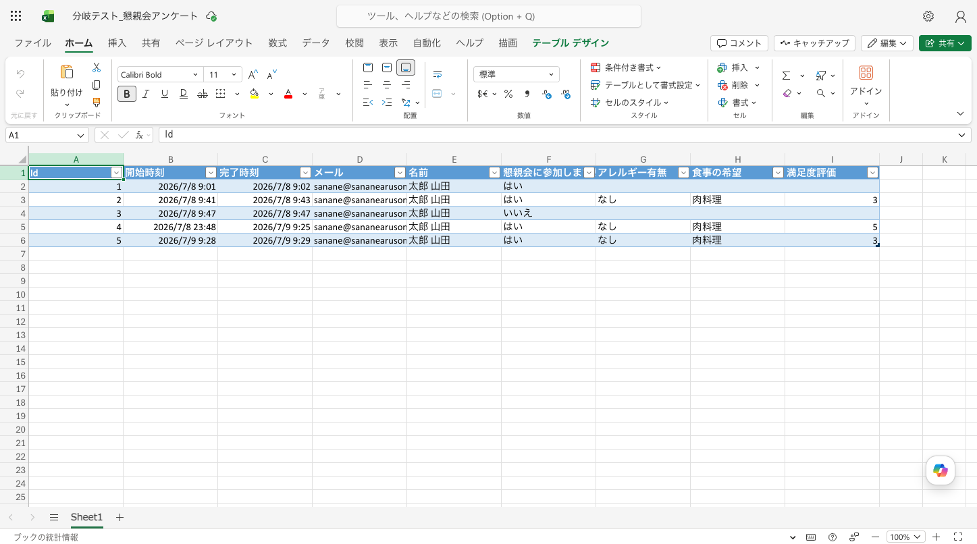Select the Sheet1 sheet tab
Screen dimensions: 977x544
[x=86, y=518]
